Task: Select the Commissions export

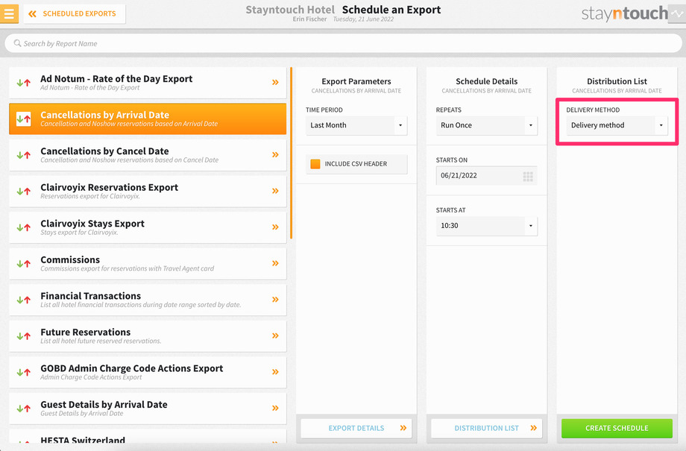Action: tap(148, 264)
